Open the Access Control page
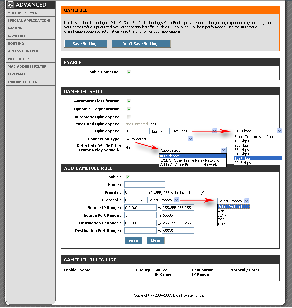Viewport: 292px width, 308px height. pos(31,51)
